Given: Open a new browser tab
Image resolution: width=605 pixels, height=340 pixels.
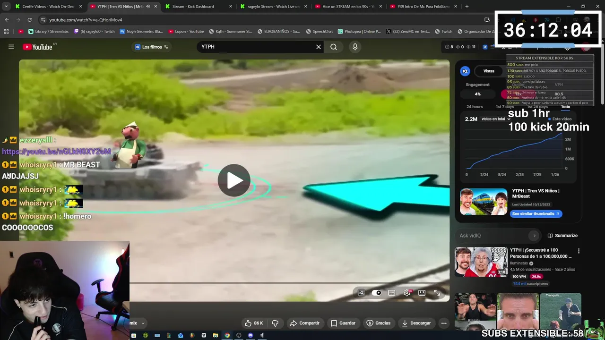Looking at the screenshot, I should pos(467,7).
